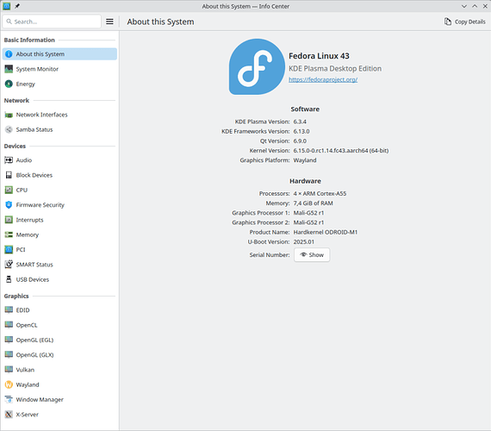
Task: Open the hamburger menu beside search
Action: [x=109, y=22]
